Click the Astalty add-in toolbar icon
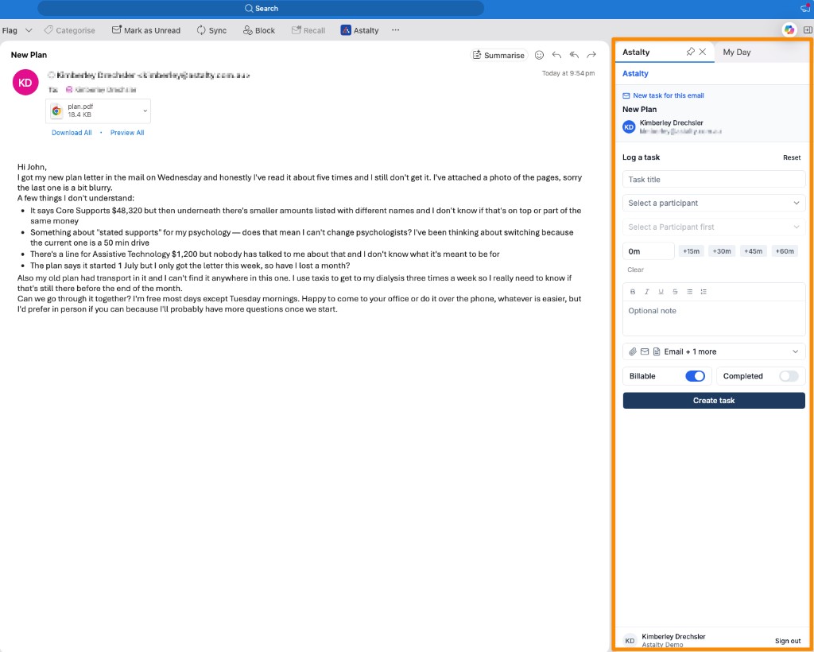The image size is (814, 652). (x=359, y=30)
